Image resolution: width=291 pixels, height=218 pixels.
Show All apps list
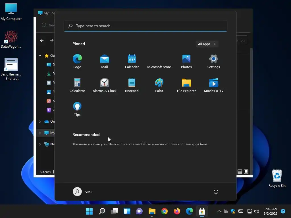pos(207,44)
